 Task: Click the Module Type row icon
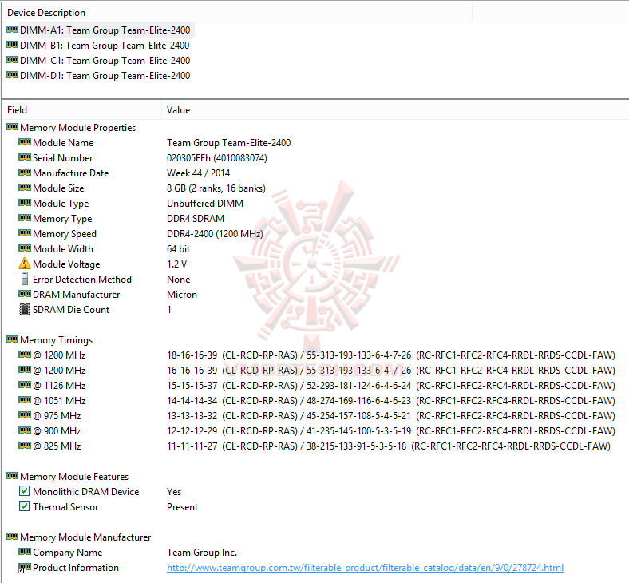point(25,203)
